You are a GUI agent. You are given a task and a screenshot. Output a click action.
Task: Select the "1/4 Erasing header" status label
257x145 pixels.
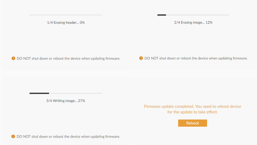tap(66, 22)
